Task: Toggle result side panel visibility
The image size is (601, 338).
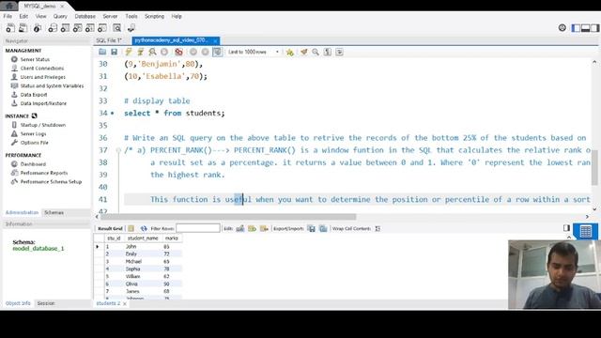Action: (566, 228)
